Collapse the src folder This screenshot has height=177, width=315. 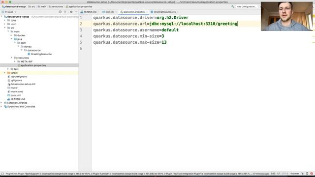pos(5,28)
